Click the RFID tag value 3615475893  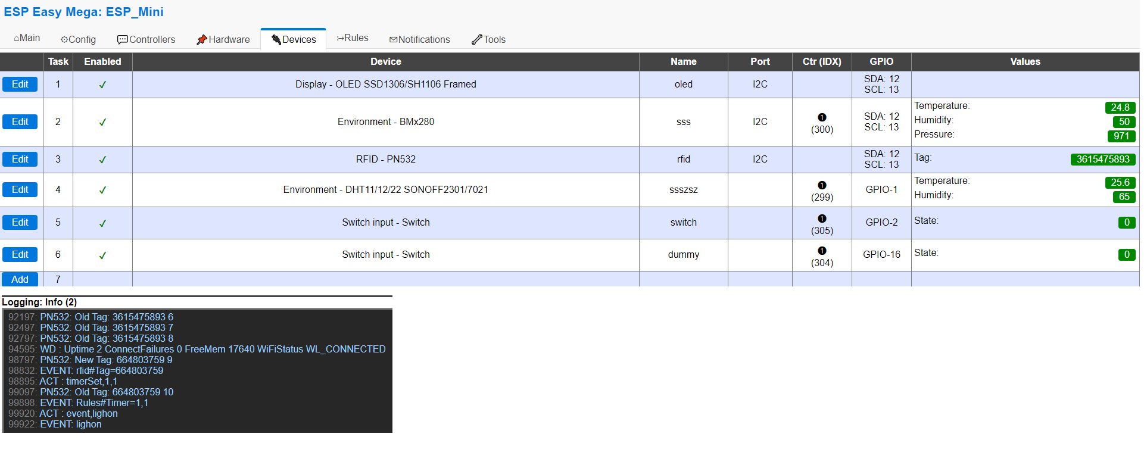[1102, 160]
